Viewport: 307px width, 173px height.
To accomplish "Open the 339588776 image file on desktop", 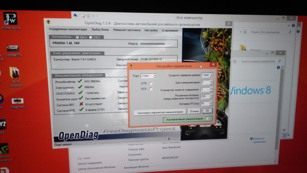I will coord(13,51).
